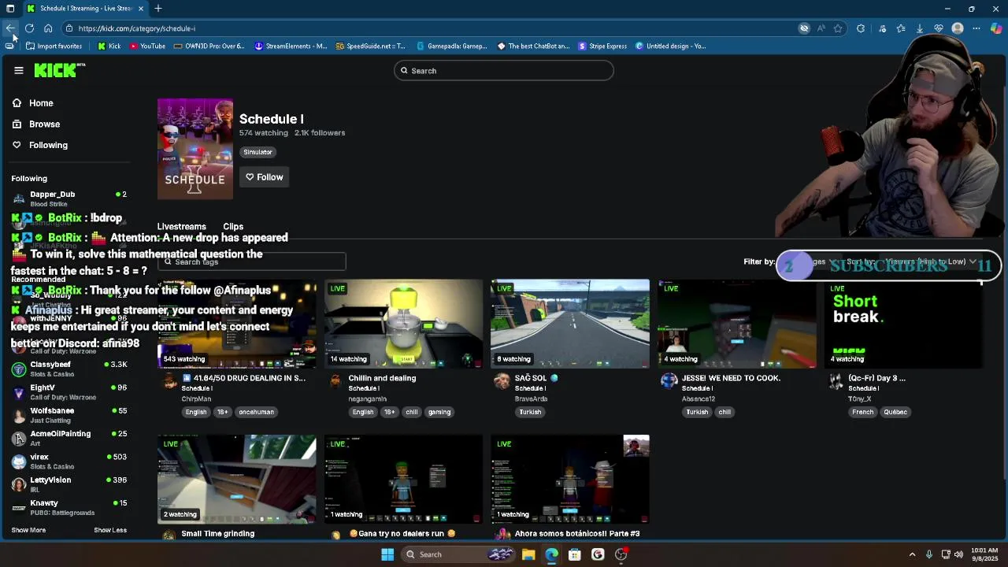Image resolution: width=1008 pixels, height=567 pixels.
Task: Reload the page with the refresh icon
Action: [x=29, y=28]
